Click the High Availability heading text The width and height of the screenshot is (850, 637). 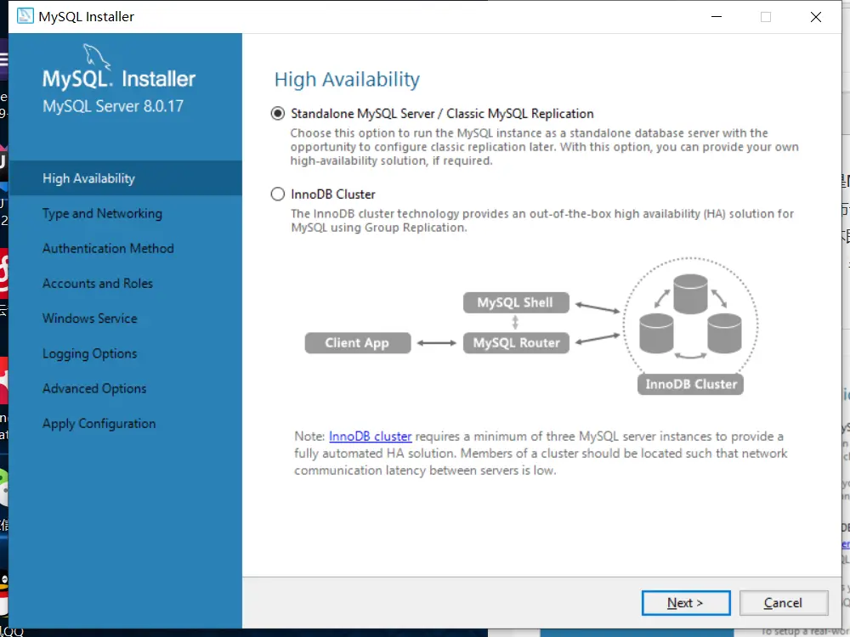coord(347,80)
